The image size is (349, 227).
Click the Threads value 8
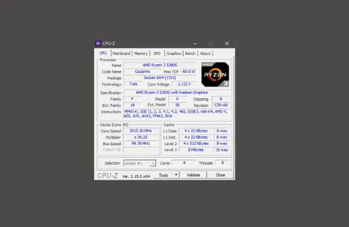(x=222, y=163)
